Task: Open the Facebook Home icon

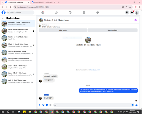Action: coord(43,13)
